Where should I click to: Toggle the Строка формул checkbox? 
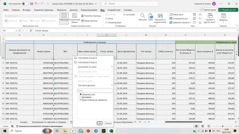click(x=106, y=22)
